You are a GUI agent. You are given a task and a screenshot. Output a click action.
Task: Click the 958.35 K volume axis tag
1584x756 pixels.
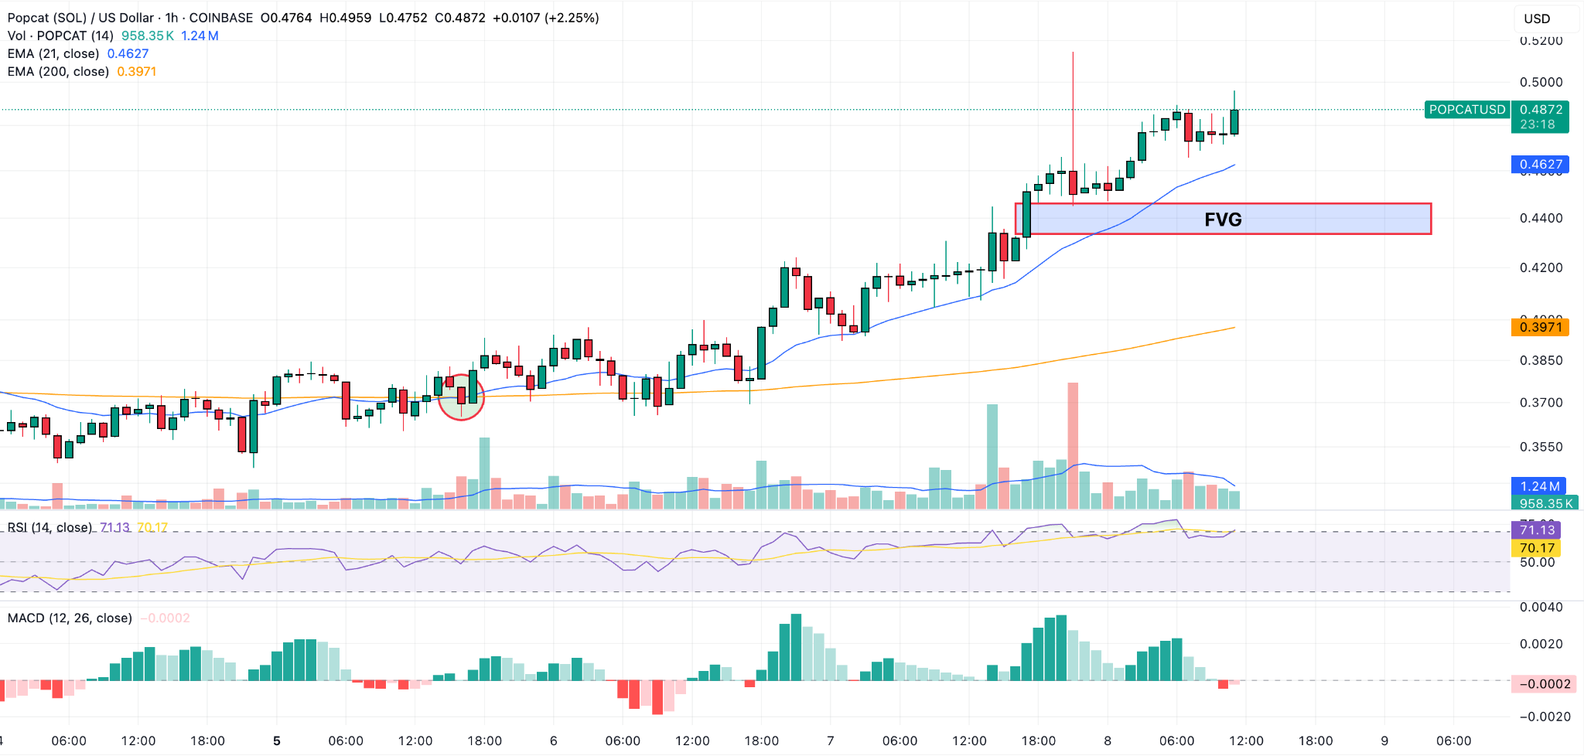pos(1545,503)
